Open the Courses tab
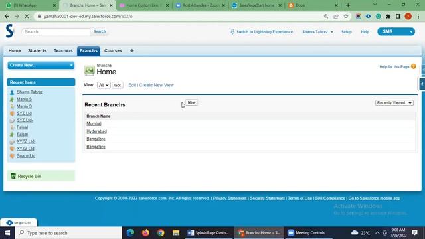 pyautogui.click(x=113, y=50)
